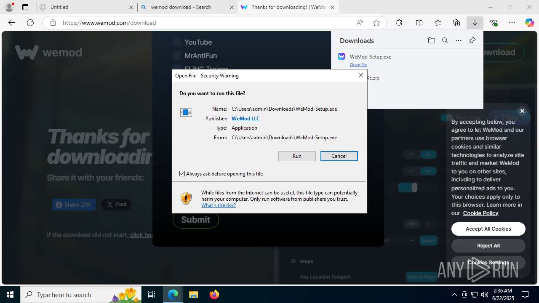Go back with the browser back arrow
The width and height of the screenshot is (539, 303).
[x=12, y=23]
